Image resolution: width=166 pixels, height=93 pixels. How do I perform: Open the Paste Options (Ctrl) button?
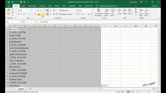coord(105,86)
